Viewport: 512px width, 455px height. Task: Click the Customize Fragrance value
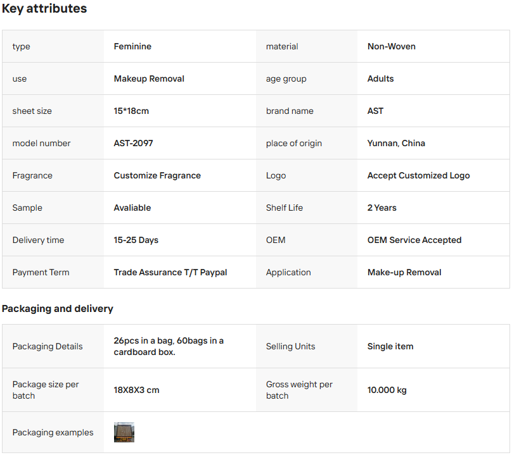157,175
